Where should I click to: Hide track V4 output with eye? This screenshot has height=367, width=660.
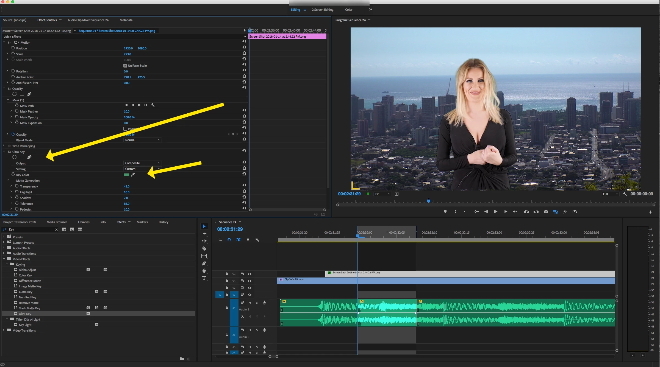pos(249,274)
